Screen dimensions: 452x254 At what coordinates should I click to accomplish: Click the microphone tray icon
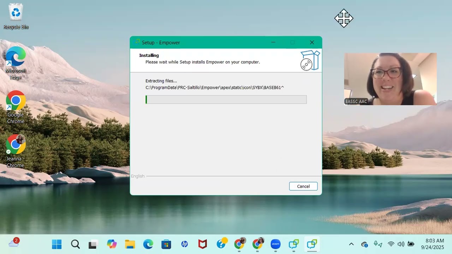(x=378, y=244)
